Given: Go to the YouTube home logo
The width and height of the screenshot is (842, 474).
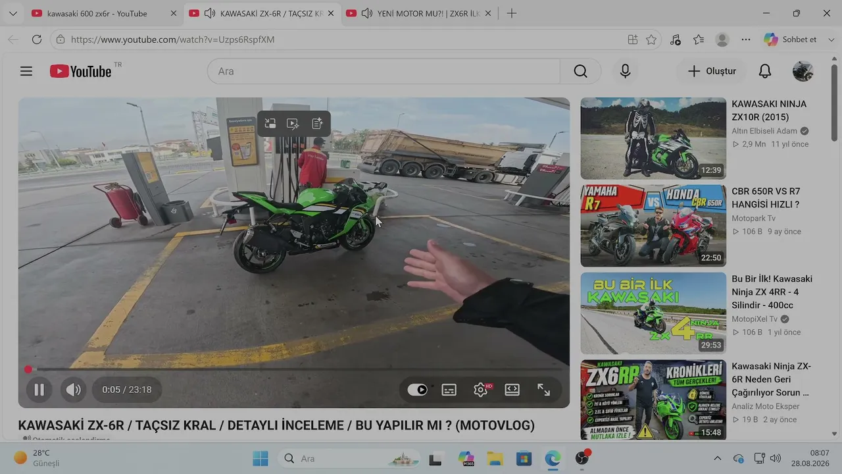Looking at the screenshot, I should point(81,71).
